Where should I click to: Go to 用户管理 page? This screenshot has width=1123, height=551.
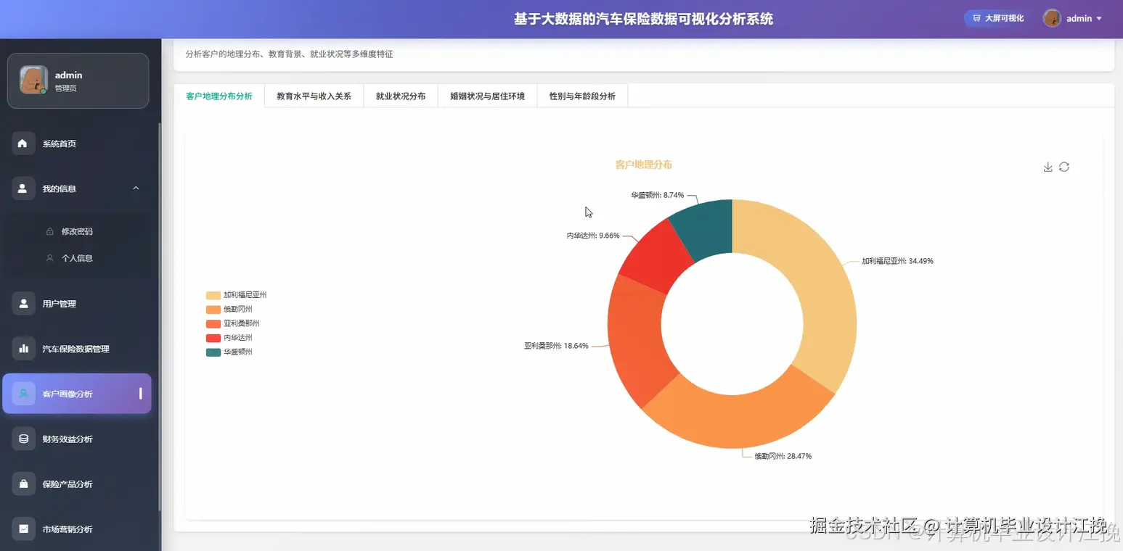point(77,304)
